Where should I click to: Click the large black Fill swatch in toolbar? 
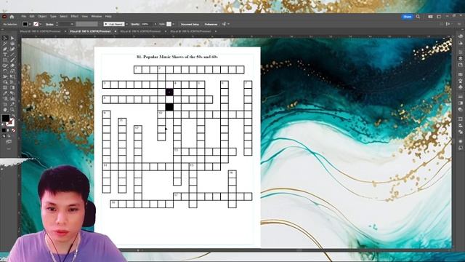pos(5,118)
